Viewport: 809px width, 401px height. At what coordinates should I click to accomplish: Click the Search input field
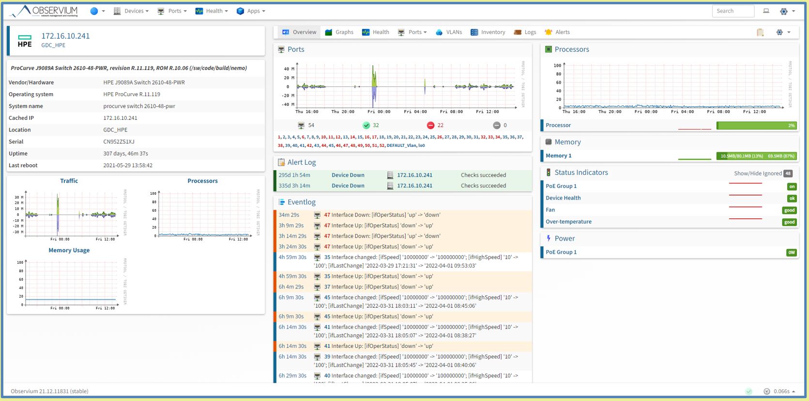tap(733, 11)
